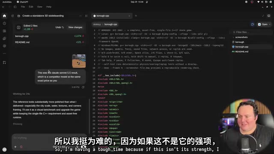Viewport: 274px width, 154px height.
Task: Click the Do anything message input
Action: click(x=49, y=138)
